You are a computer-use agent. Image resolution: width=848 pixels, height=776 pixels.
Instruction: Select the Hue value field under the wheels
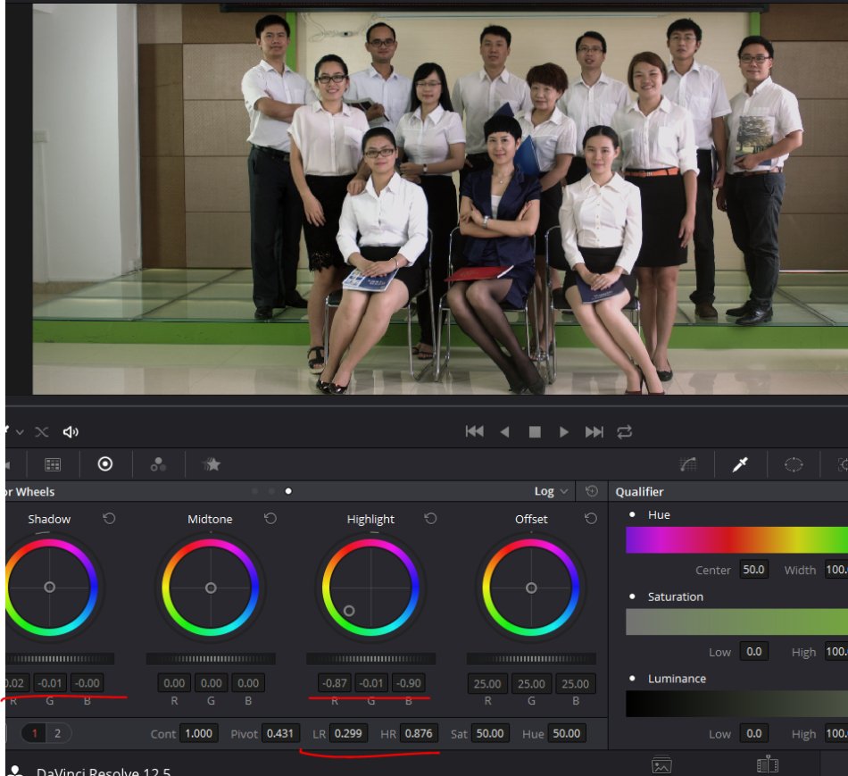(x=567, y=733)
